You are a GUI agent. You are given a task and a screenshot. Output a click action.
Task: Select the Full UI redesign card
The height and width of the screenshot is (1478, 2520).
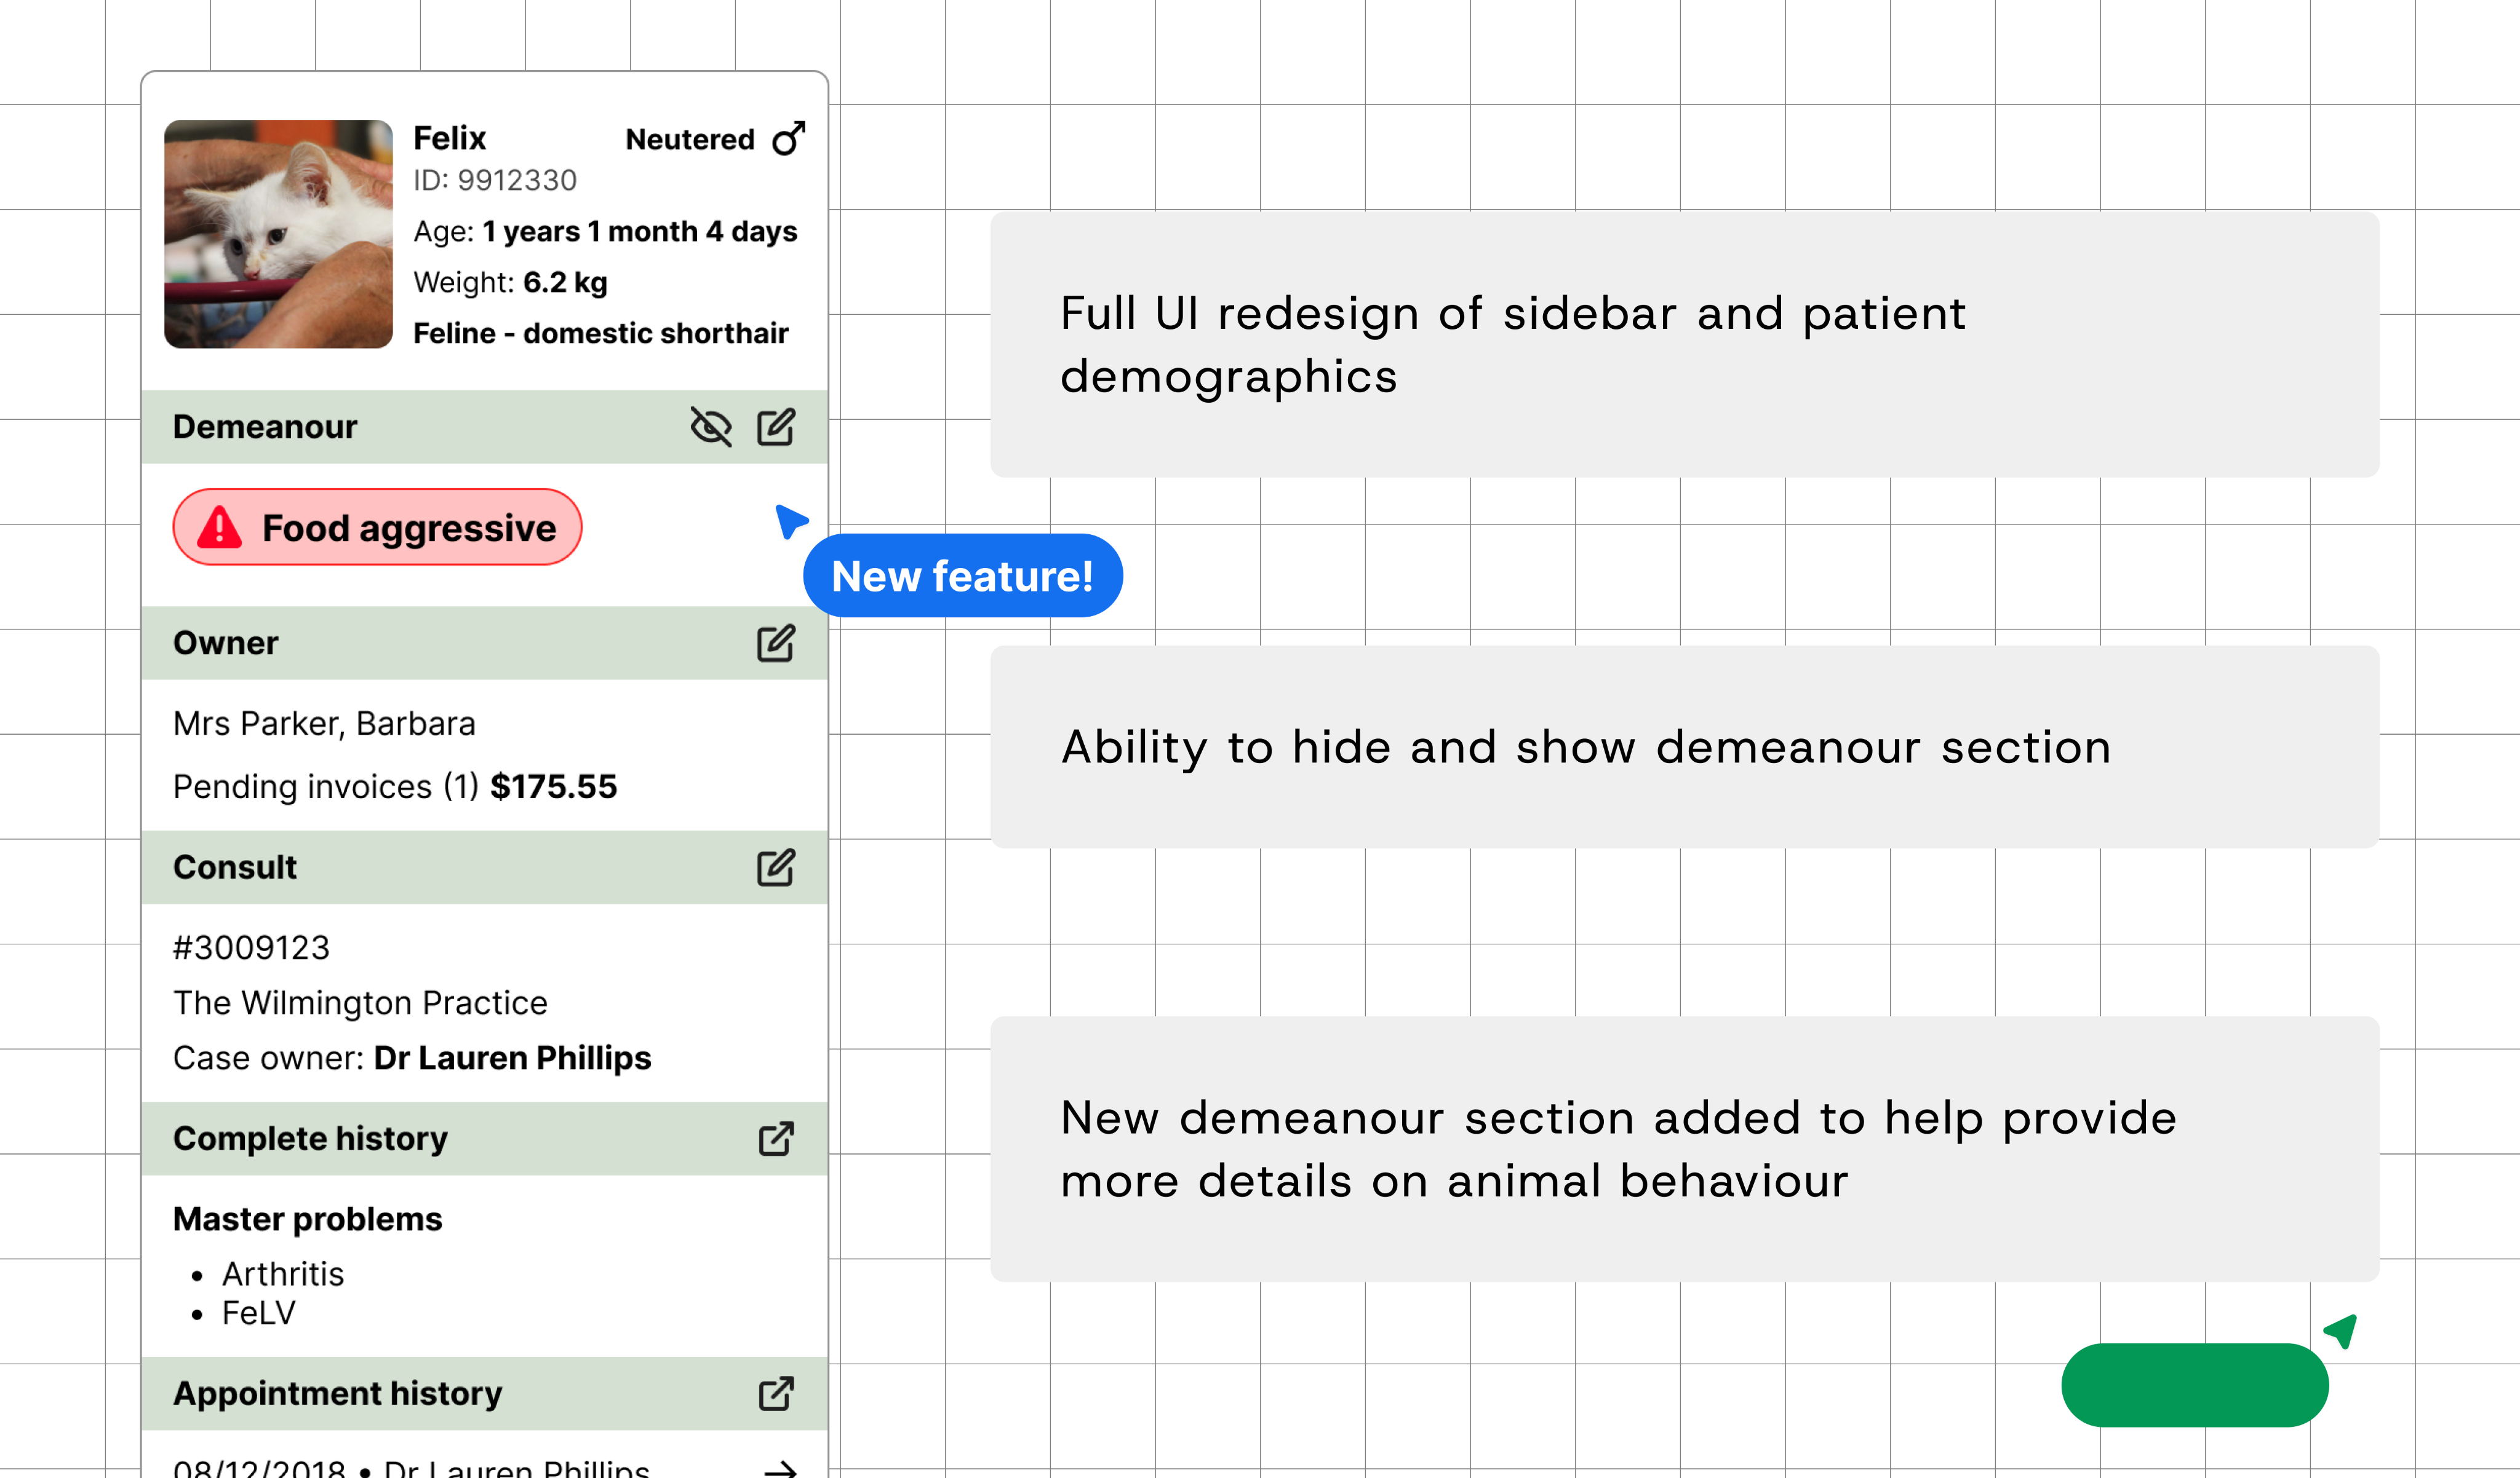tap(1684, 344)
